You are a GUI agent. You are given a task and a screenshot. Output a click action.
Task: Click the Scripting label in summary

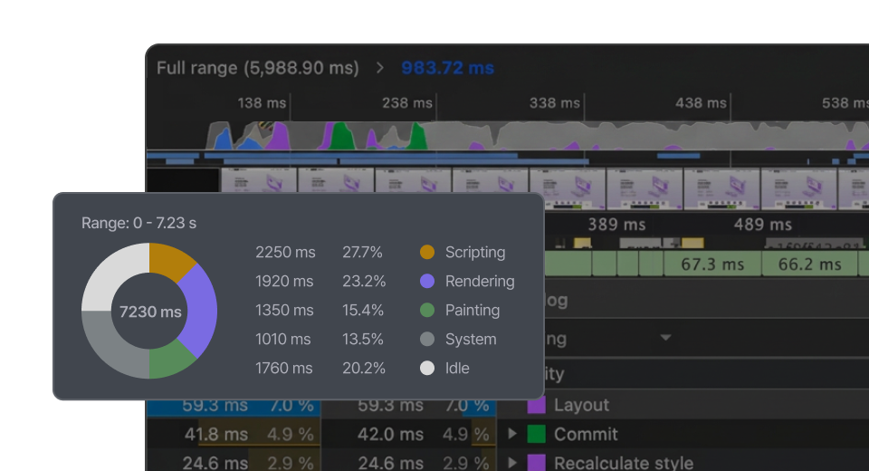tap(475, 253)
